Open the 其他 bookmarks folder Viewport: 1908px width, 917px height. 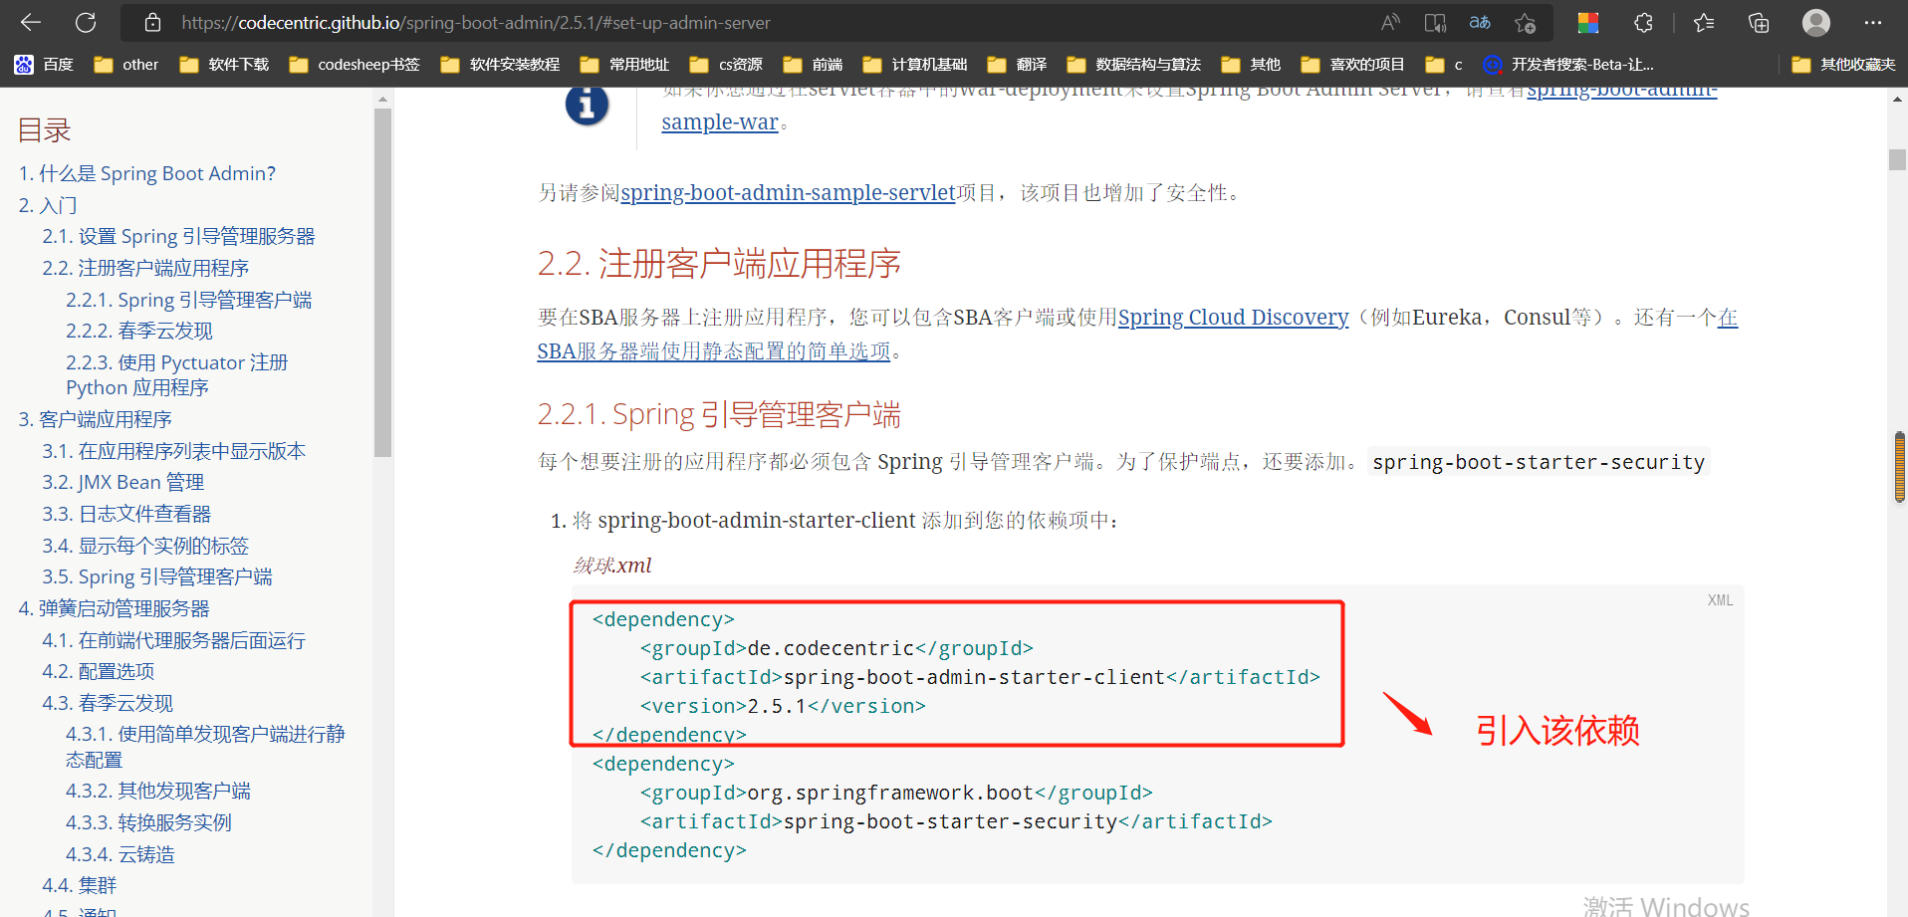[1251, 65]
